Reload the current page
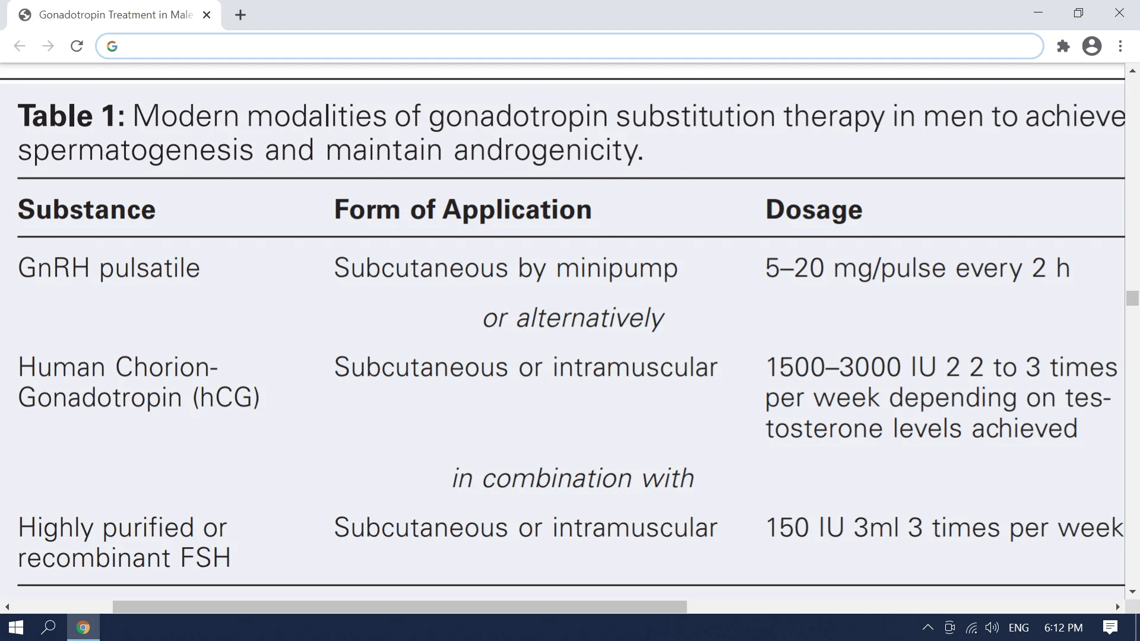The height and width of the screenshot is (641, 1140). pos(77,46)
